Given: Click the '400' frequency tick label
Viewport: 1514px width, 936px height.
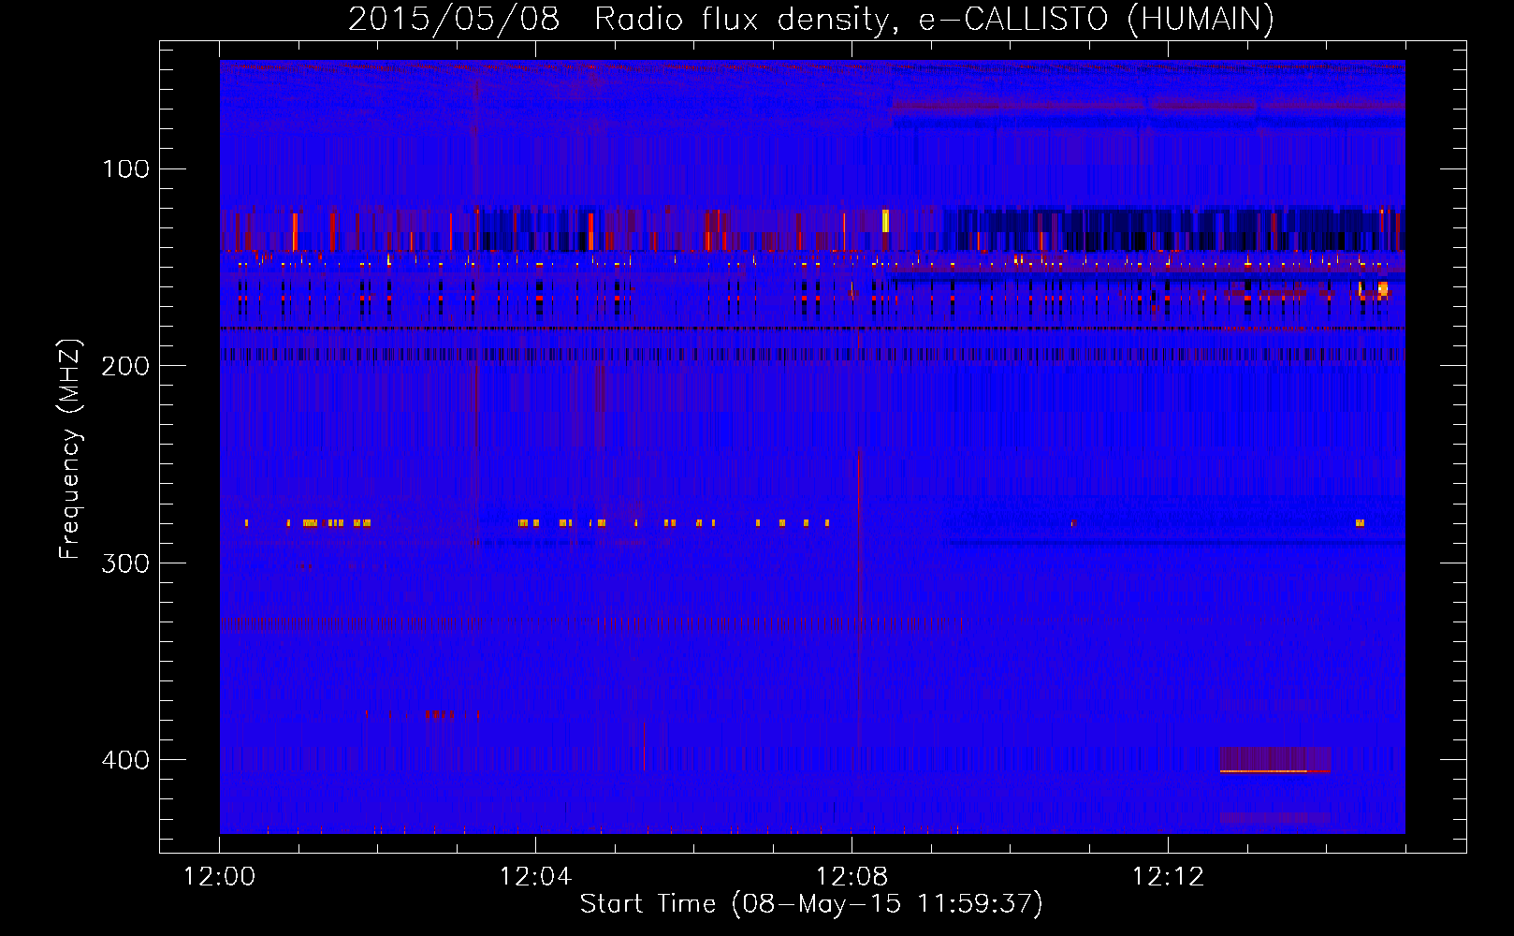Looking at the screenshot, I should (125, 759).
